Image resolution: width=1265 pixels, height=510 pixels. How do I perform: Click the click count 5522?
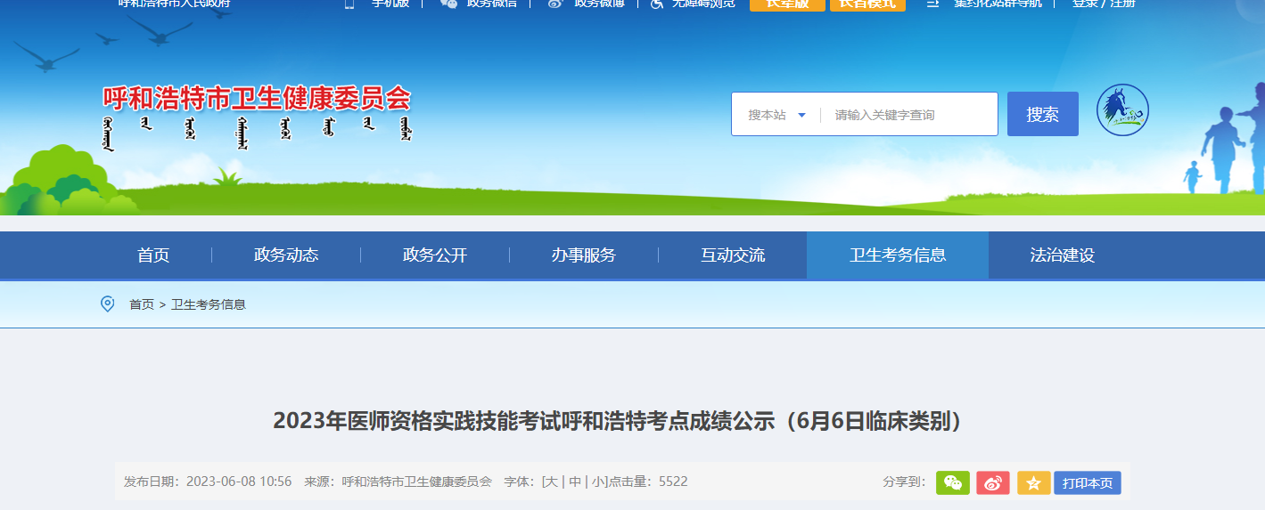tap(673, 482)
